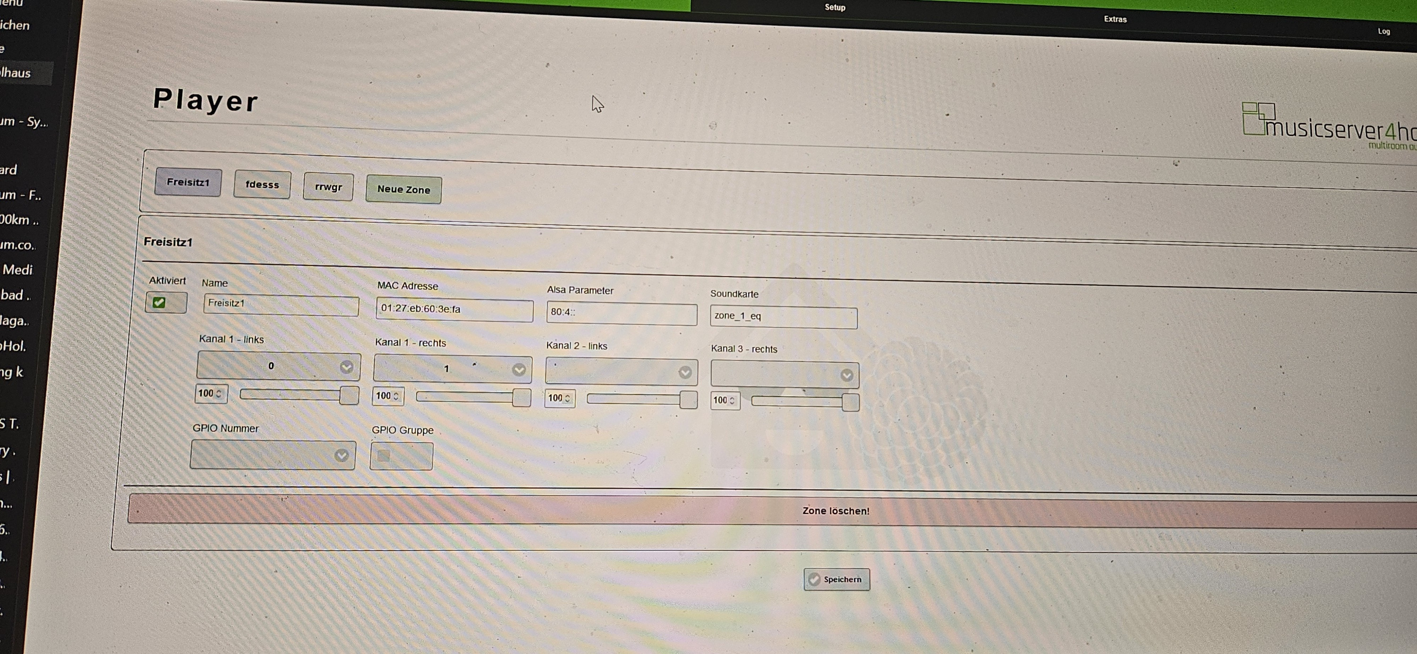
Task: Click Kanal 1 - links dropdown arrow icon
Action: tap(346, 367)
